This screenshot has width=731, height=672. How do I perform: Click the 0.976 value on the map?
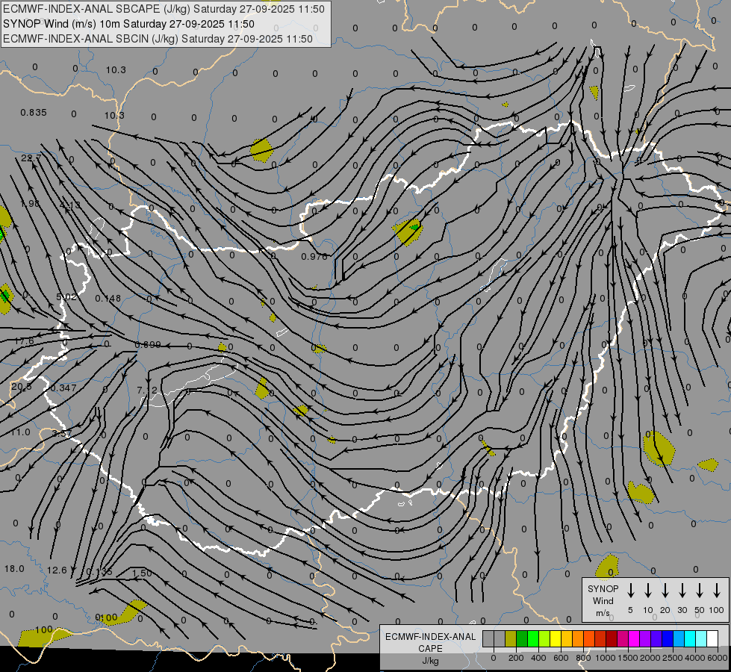(314, 257)
